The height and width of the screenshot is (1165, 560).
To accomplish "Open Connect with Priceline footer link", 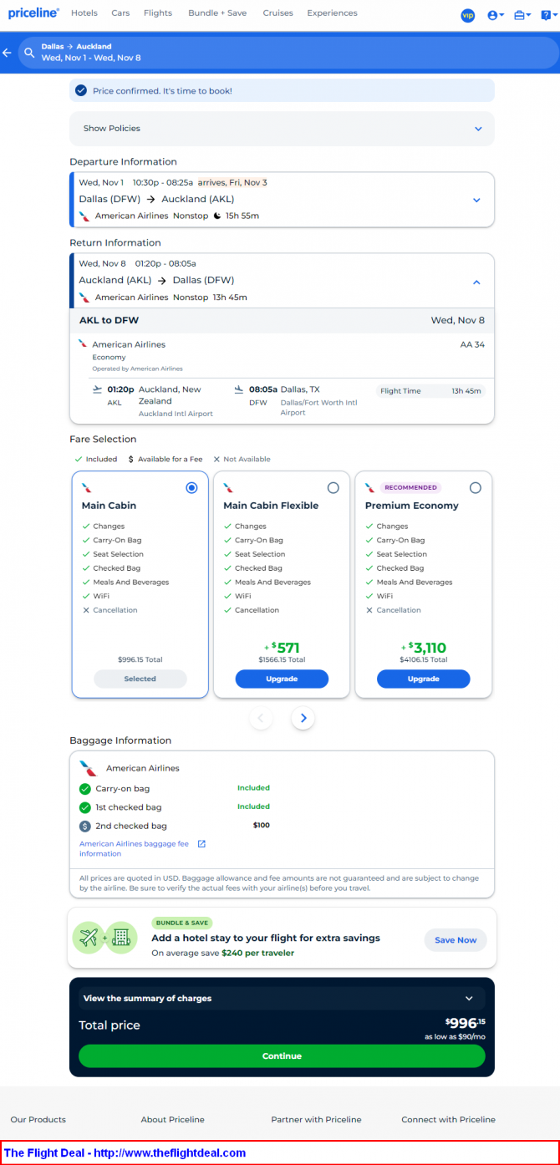I will pos(449,1120).
